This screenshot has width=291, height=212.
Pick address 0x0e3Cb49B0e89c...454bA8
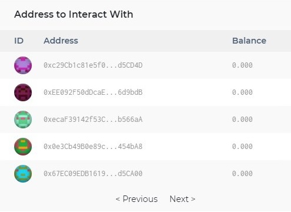[x=93, y=147]
